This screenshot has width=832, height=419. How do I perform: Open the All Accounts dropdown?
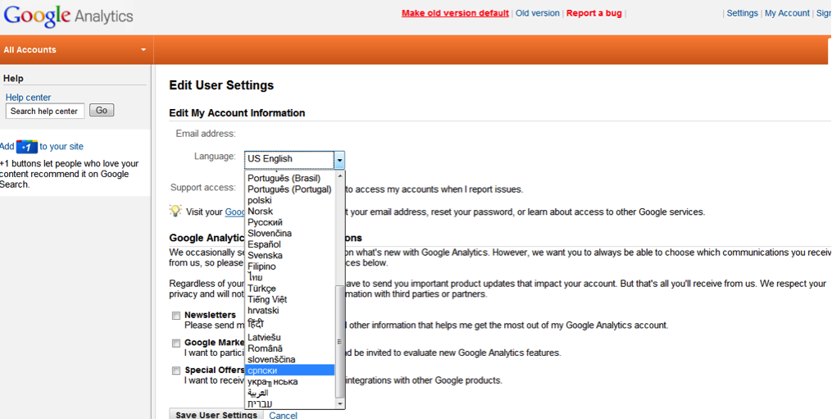(x=75, y=50)
